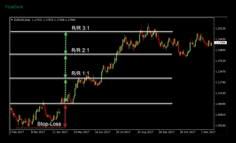Click price level 1.18450 on the scale
Image resolution: width=236 pixels, height=143 pixels.
[220, 39]
